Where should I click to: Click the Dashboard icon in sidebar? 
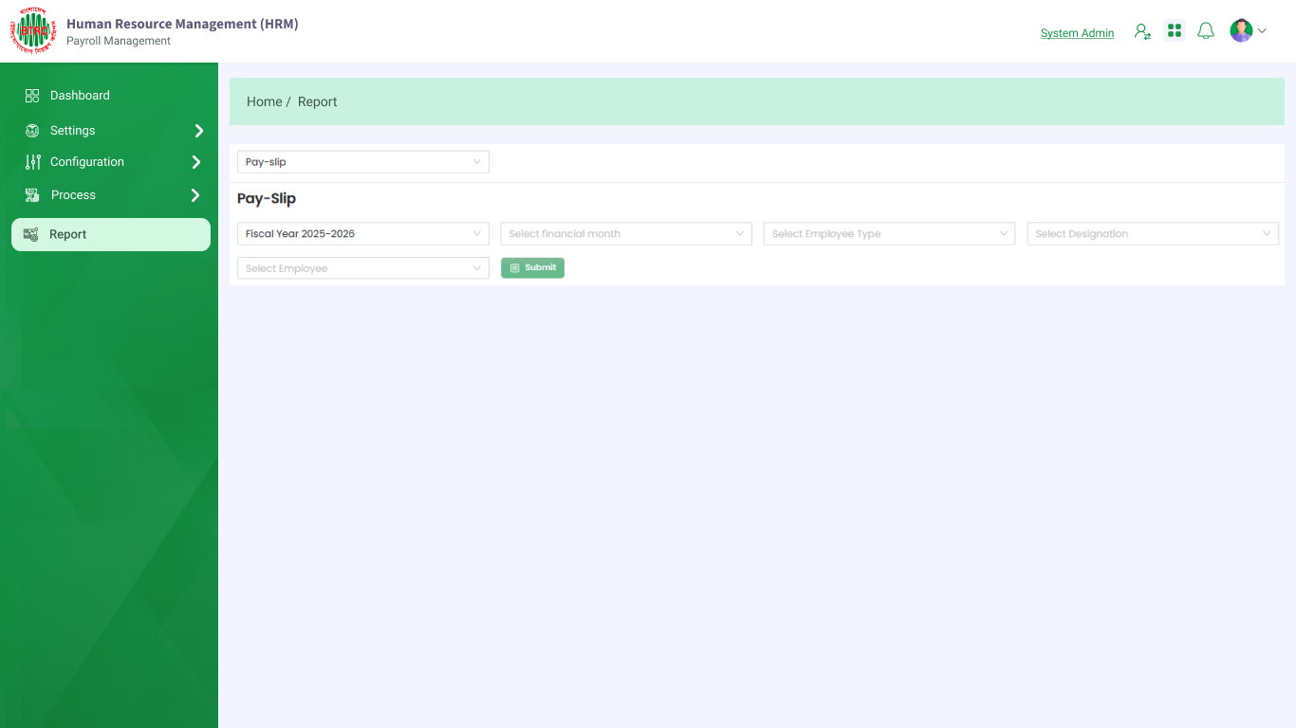point(32,96)
